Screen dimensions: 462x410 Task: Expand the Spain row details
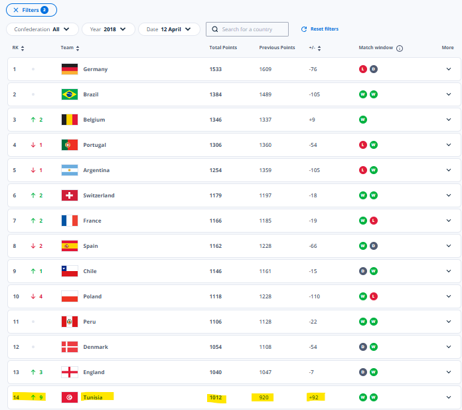[x=449, y=246]
